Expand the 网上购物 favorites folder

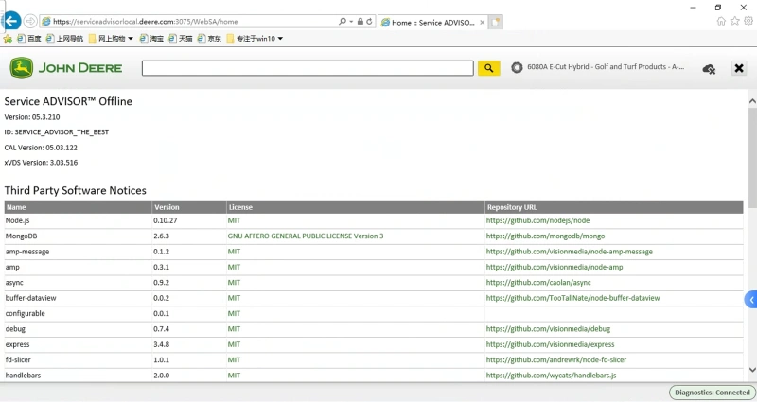click(111, 39)
